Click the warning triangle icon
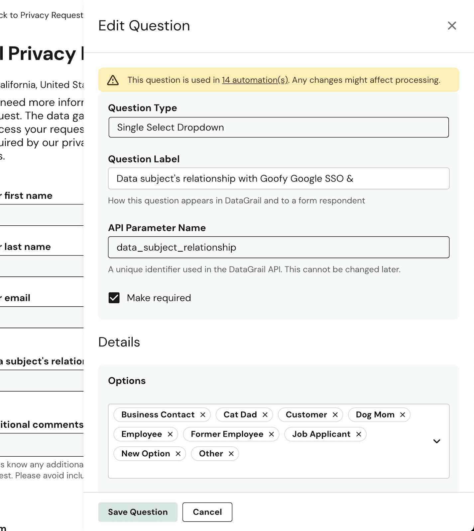Viewport: 474px width, 531px height. pos(113,80)
